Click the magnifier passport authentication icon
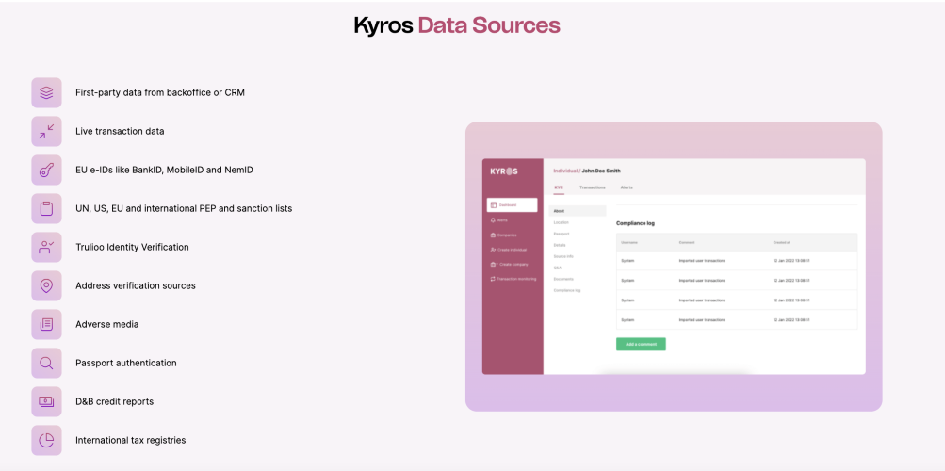Screen dimensions: 945x471 point(46,364)
